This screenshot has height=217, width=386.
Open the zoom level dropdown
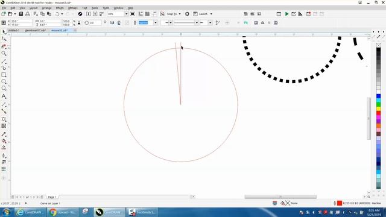point(126,14)
